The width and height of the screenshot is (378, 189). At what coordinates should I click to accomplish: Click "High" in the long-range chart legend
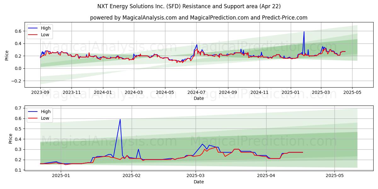[x=46, y=28]
